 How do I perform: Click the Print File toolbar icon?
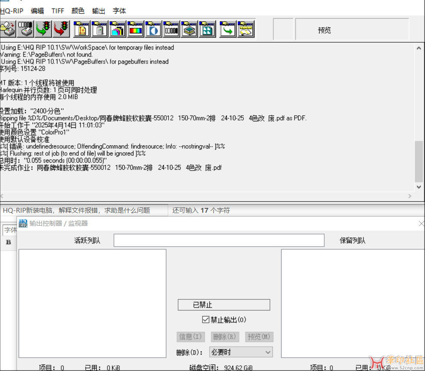click(x=8, y=28)
